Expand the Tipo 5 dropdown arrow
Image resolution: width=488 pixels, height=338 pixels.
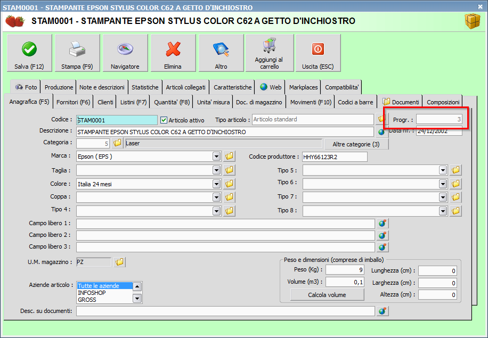point(443,170)
